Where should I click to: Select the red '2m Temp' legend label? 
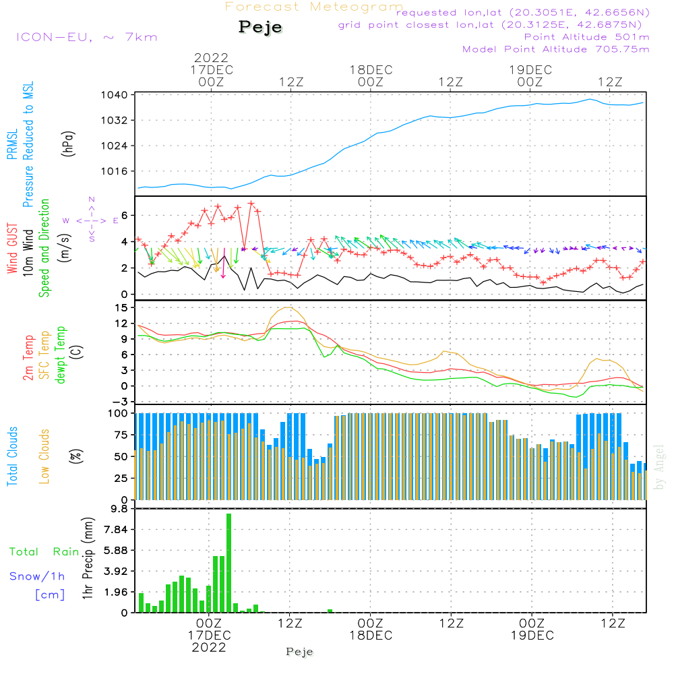pos(28,358)
